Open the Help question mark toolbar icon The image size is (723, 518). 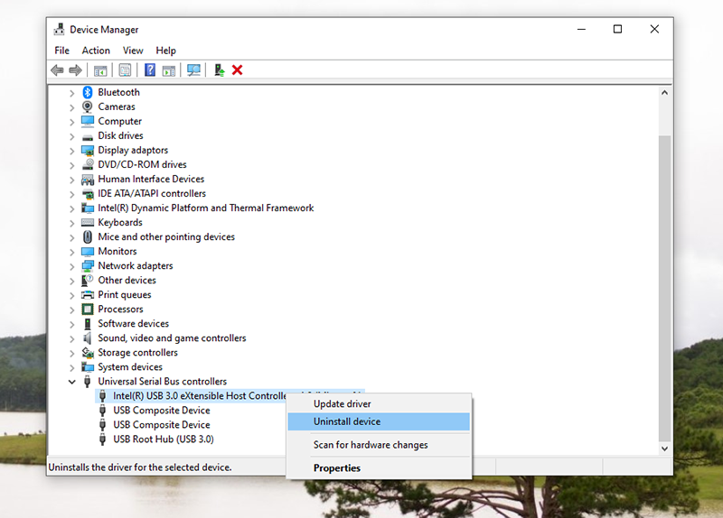150,70
